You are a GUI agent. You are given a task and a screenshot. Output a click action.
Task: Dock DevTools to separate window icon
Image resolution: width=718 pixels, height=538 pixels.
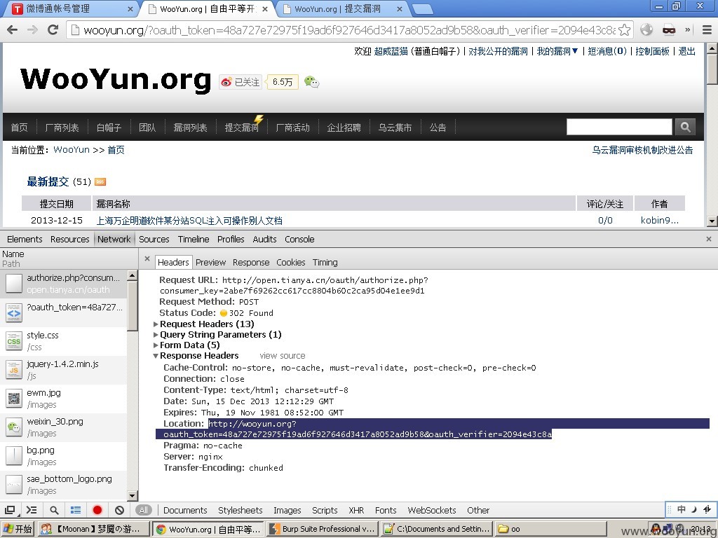[10, 510]
